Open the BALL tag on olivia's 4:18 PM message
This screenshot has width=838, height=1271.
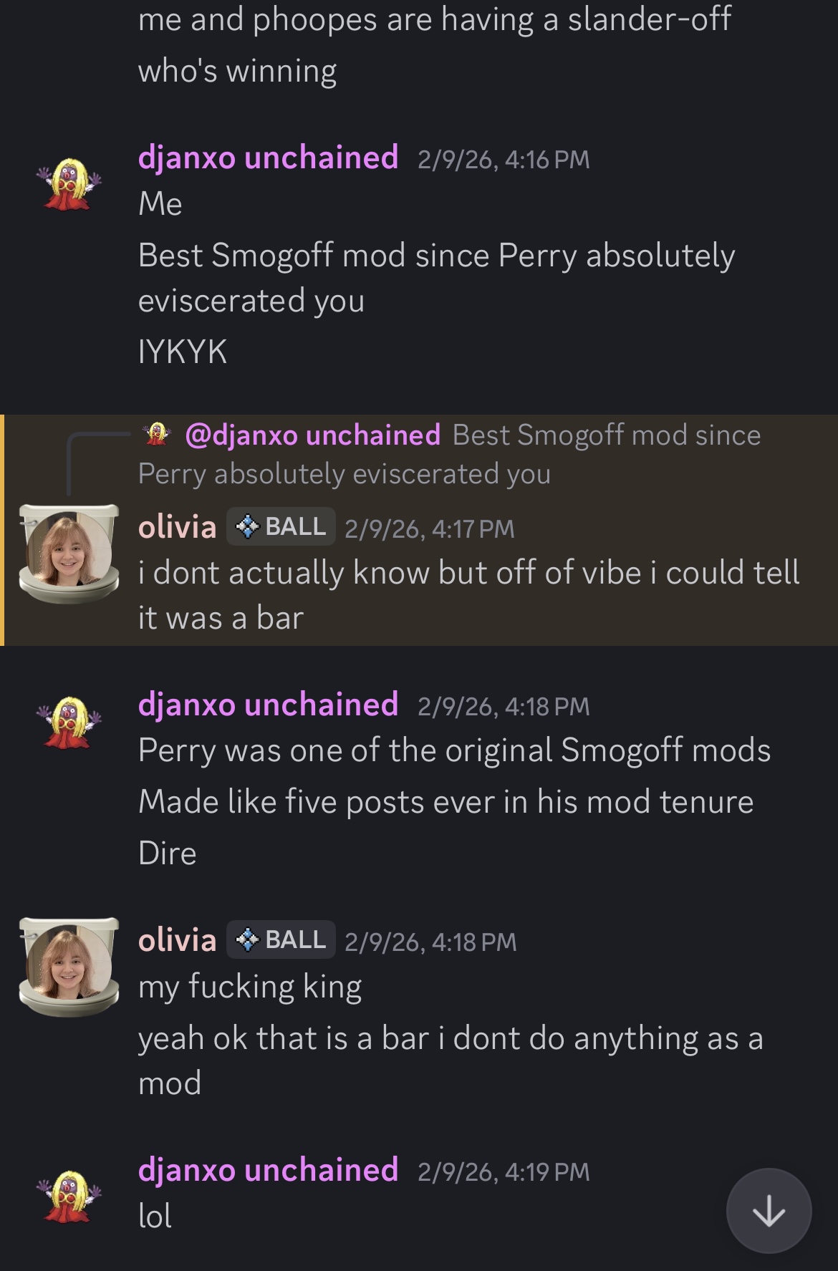[281, 939]
